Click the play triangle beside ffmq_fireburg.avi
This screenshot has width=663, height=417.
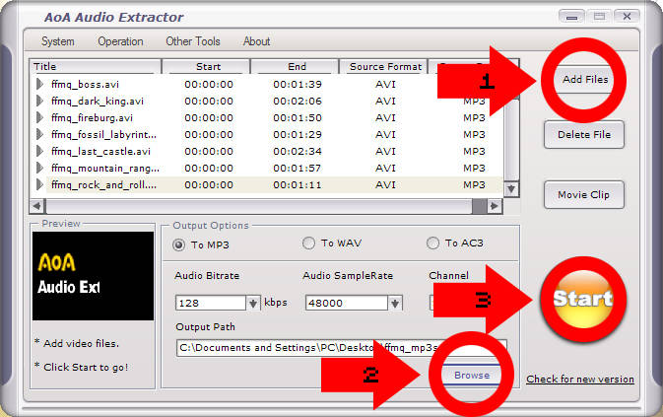pos(39,117)
